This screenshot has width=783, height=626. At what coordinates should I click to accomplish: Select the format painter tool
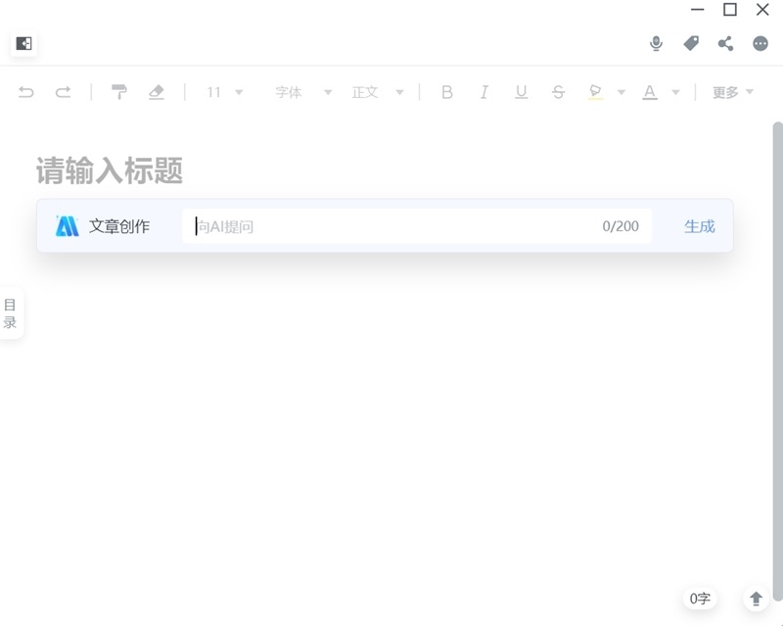pos(118,91)
